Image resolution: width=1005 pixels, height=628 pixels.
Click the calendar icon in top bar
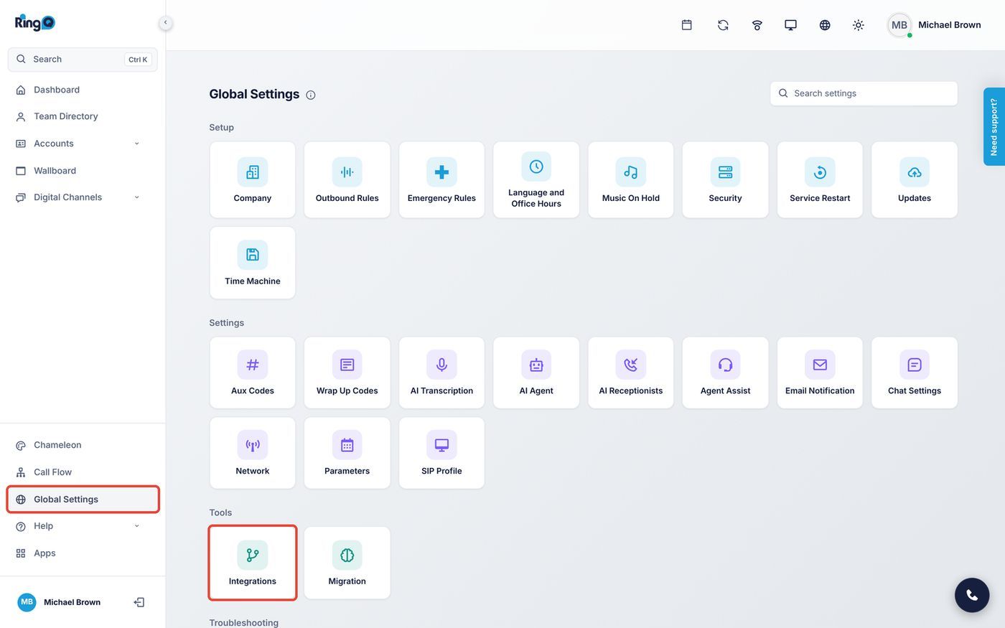(x=687, y=25)
